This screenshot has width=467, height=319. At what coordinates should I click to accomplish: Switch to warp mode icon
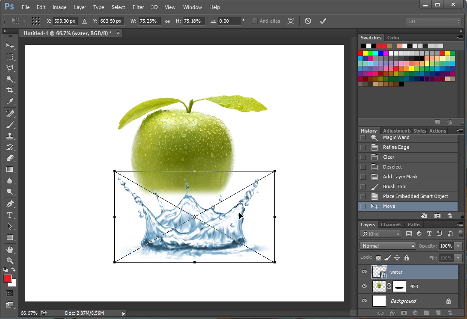(x=290, y=21)
